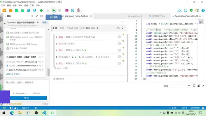Expand the show 2 more files link
Viewport: 206px width, 116px height.
[14, 74]
